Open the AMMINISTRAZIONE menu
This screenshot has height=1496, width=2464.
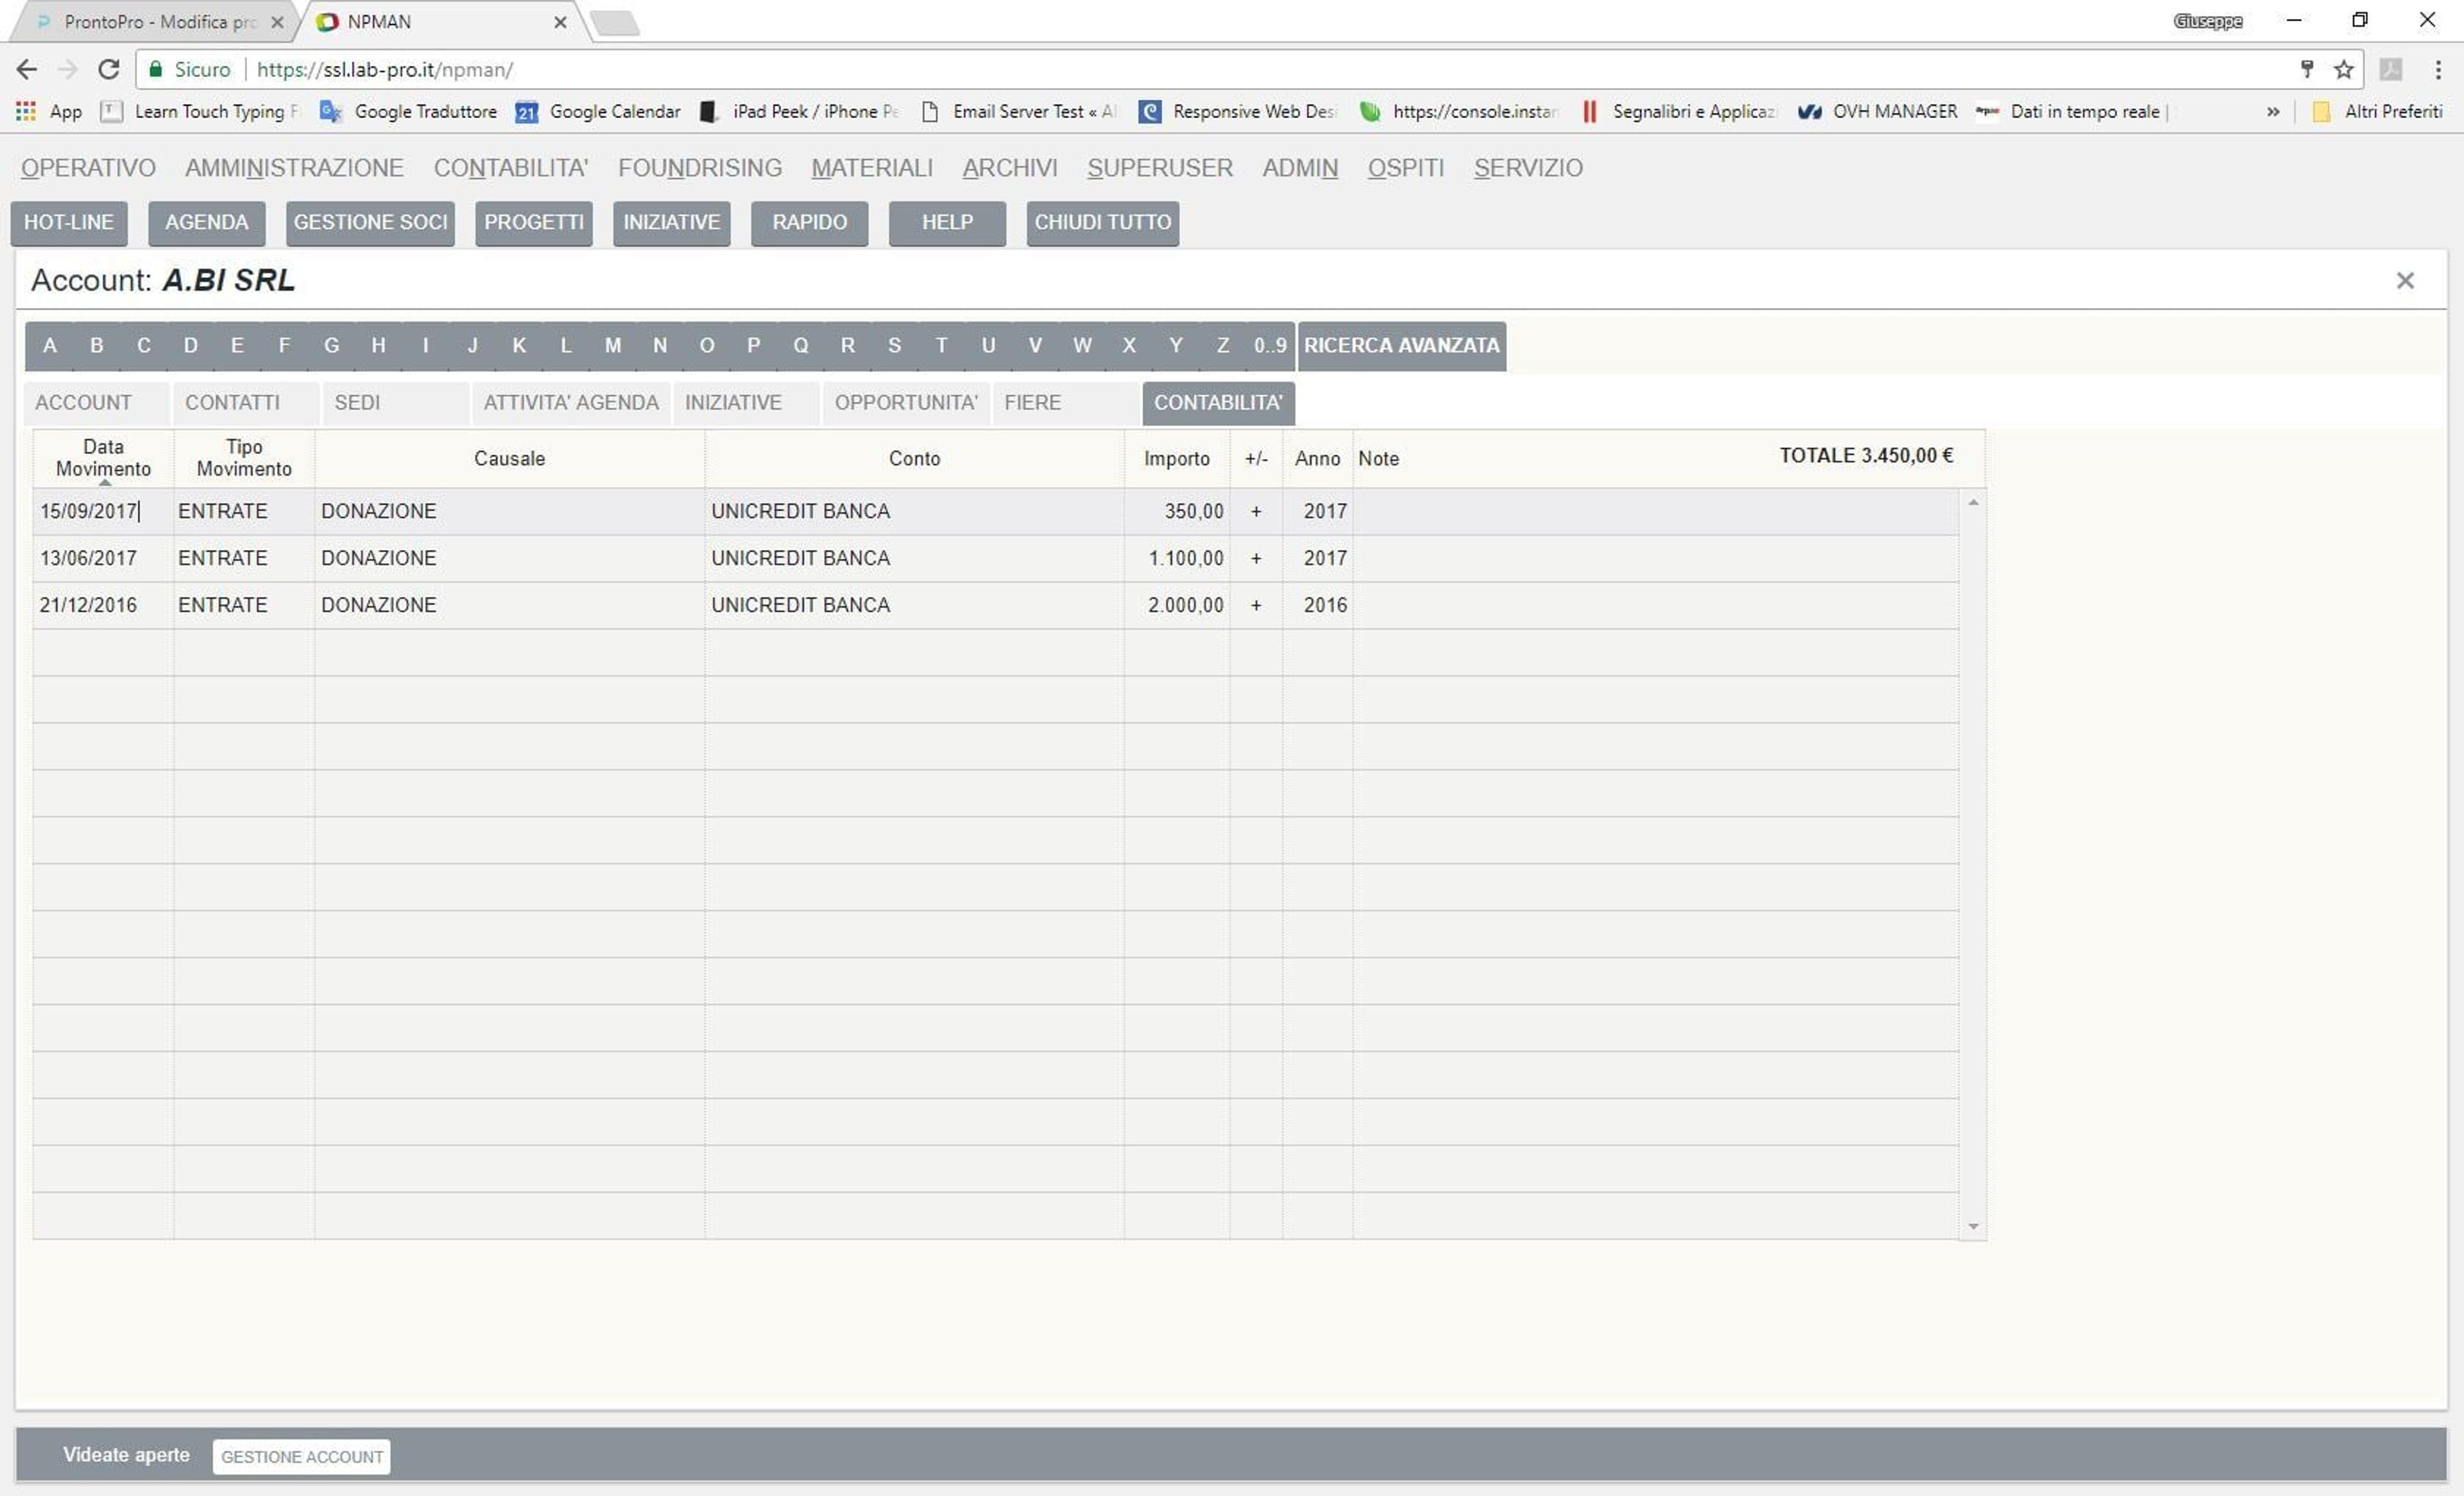(x=294, y=168)
